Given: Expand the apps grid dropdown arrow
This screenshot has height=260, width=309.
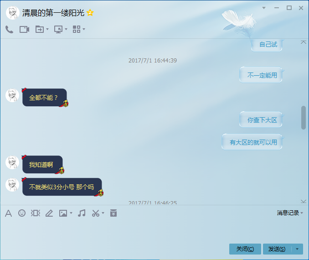Looking at the screenshot, I should pos(84,29).
